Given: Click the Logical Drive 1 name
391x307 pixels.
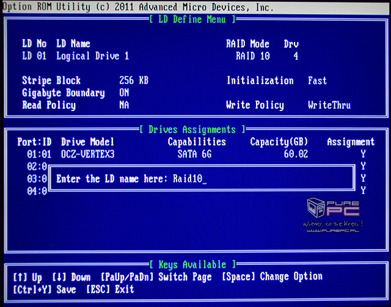Looking at the screenshot, I should 92,56.
